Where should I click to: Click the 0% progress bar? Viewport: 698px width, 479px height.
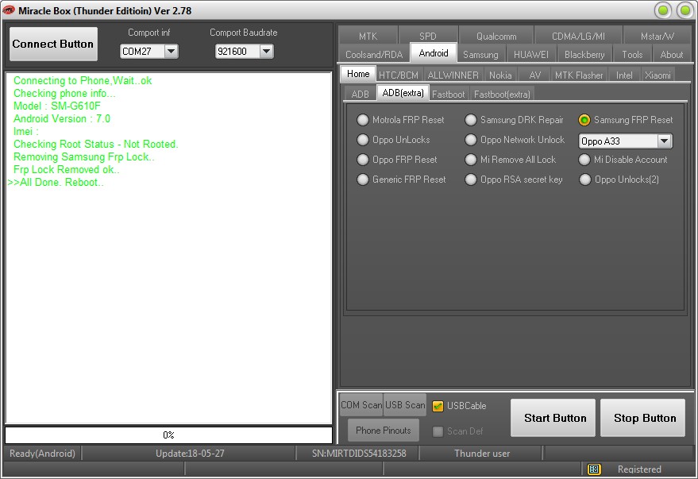click(x=168, y=435)
